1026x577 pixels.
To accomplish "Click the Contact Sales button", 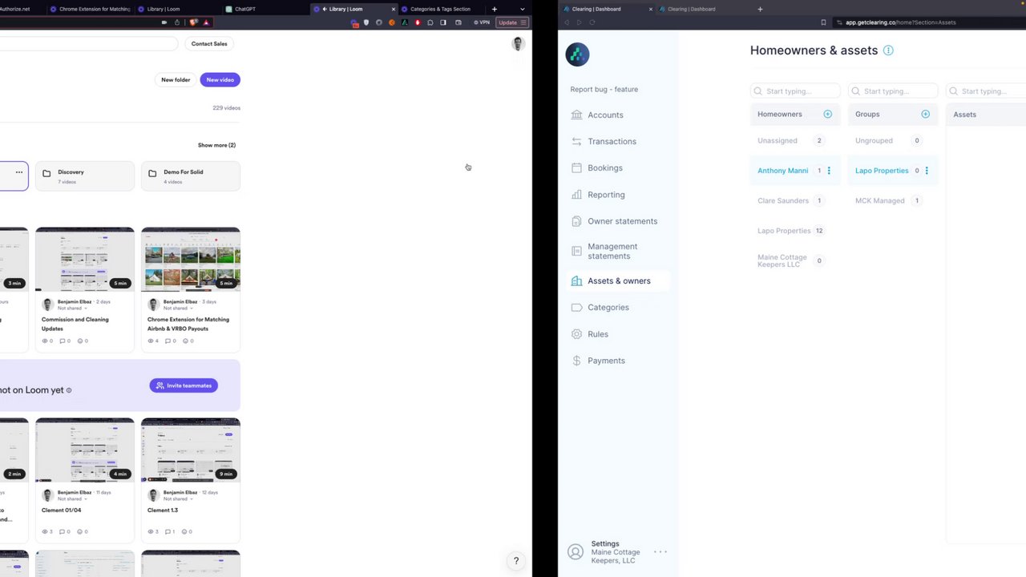I will [209, 44].
